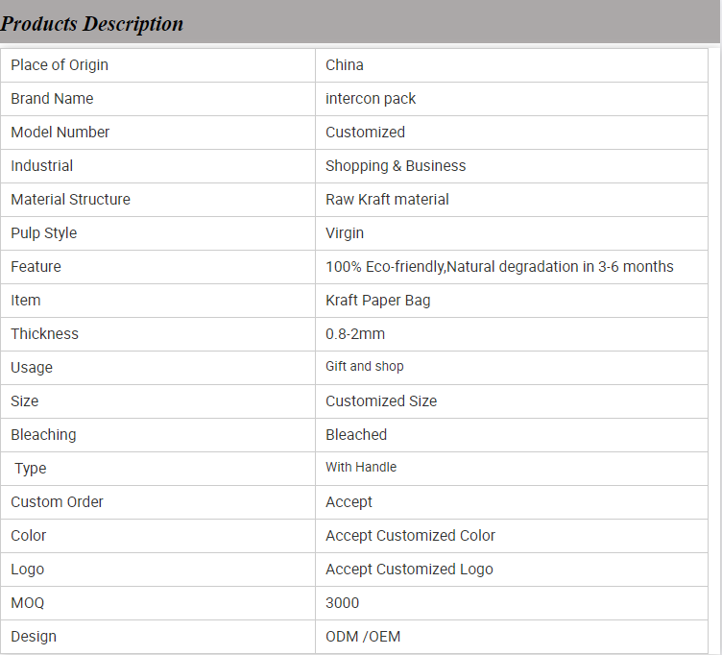Click the 'intercon pack' value
Image resolution: width=722 pixels, height=655 pixels.
click(x=371, y=99)
